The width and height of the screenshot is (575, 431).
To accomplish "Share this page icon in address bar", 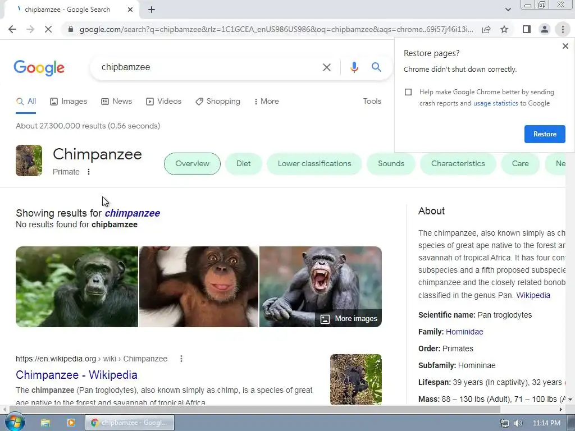I will [486, 29].
